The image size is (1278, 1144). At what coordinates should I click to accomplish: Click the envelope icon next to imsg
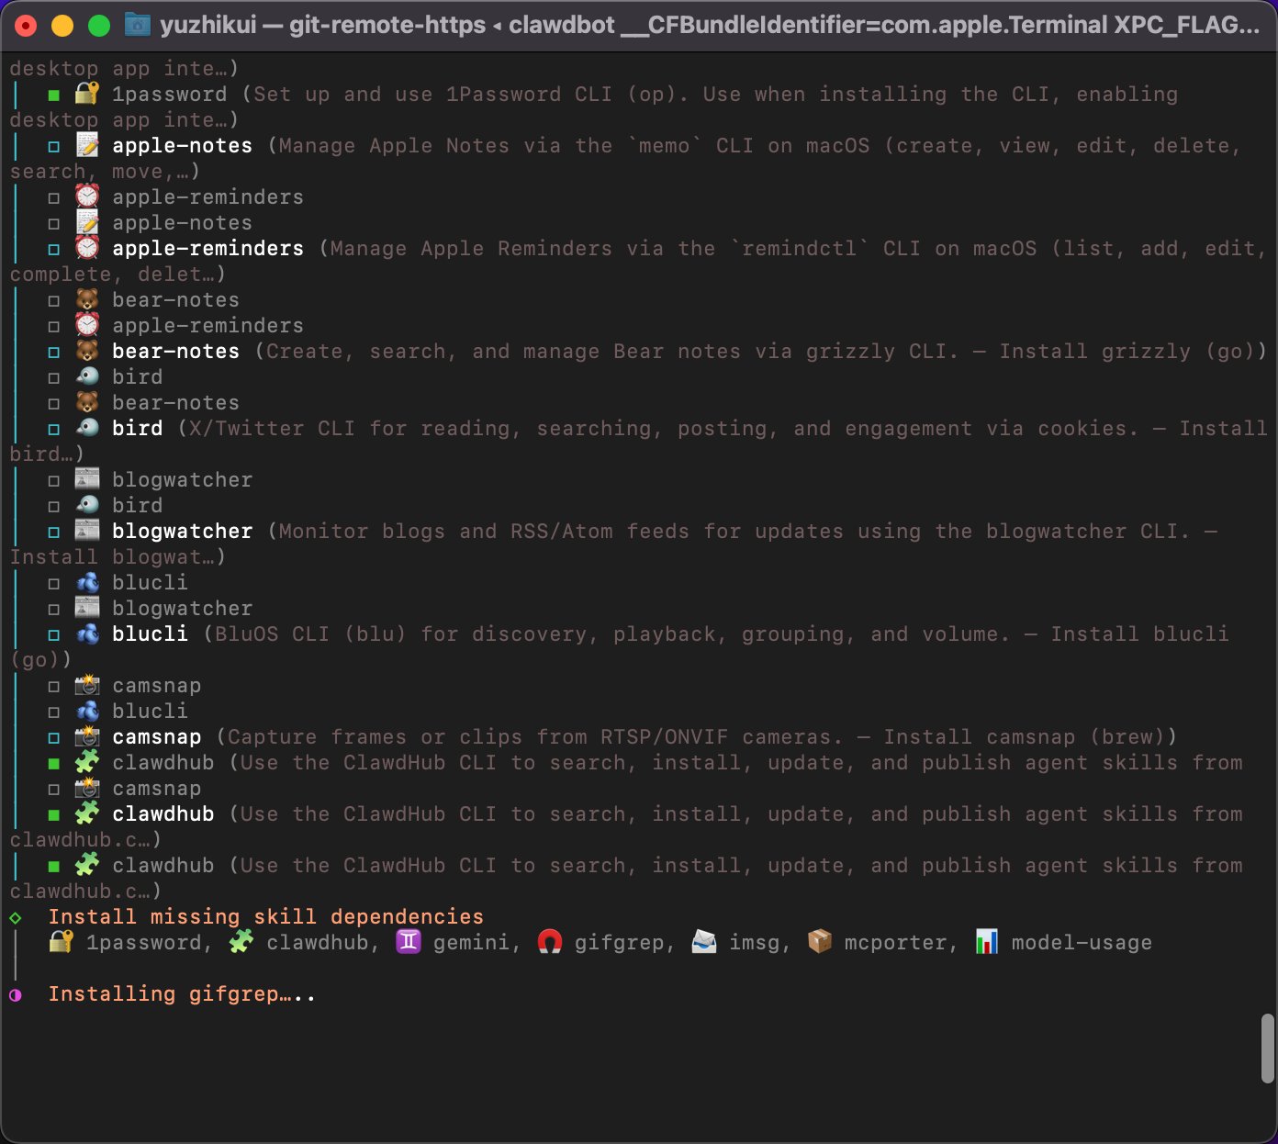[704, 942]
